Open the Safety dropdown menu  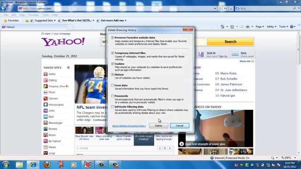(x=271, y=27)
